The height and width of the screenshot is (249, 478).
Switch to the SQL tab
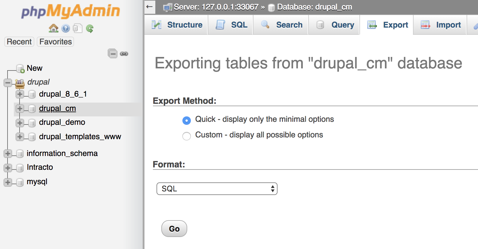pos(231,25)
